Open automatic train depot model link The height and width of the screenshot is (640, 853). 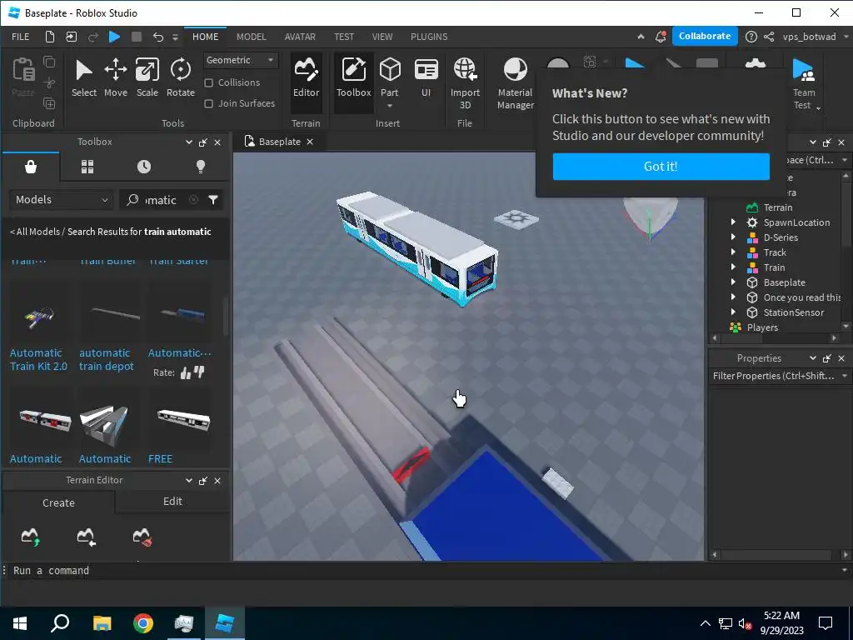106,360
